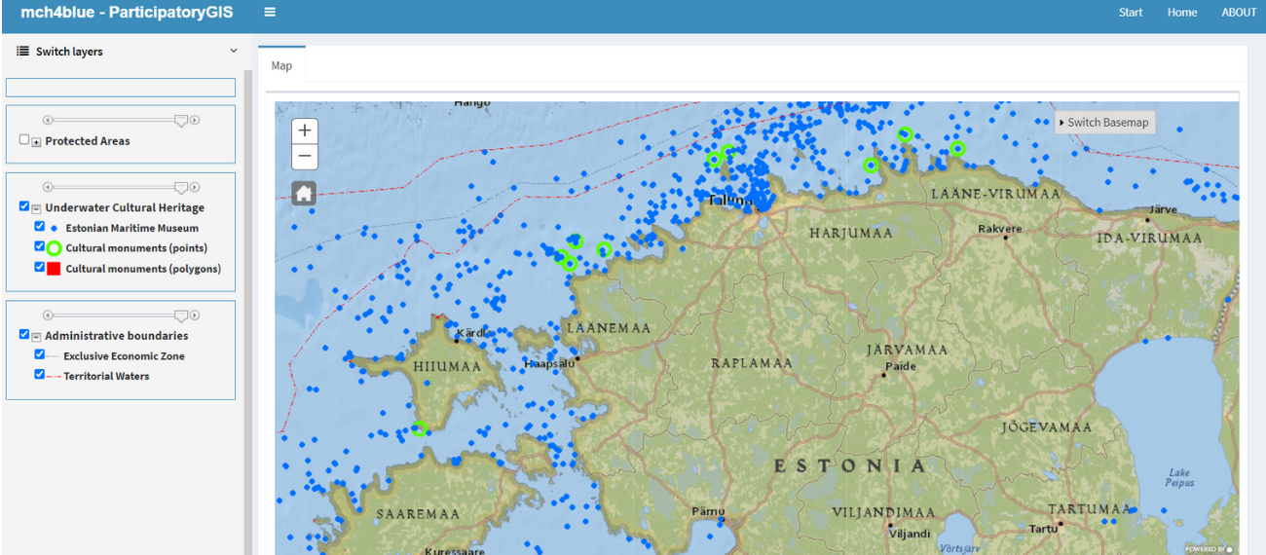
Task: Select the Map tab
Action: (x=281, y=66)
